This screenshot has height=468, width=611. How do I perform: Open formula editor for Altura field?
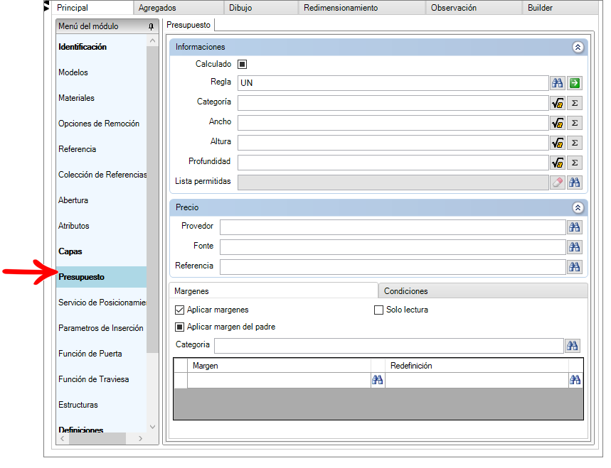[x=558, y=143]
